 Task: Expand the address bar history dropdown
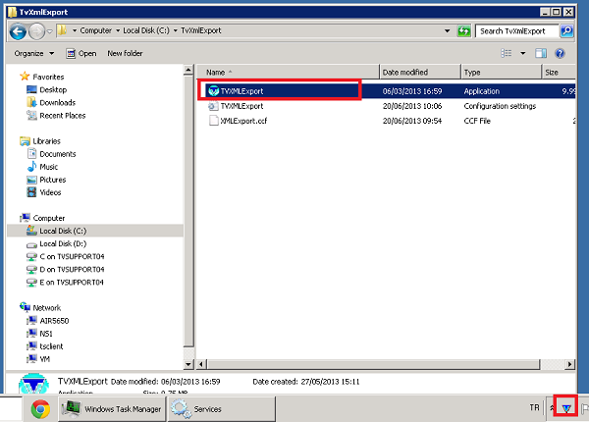point(448,31)
